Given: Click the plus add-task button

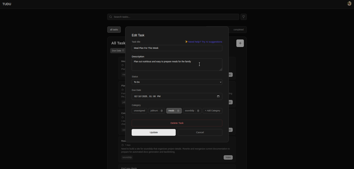Looking at the screenshot, I should 240,43.
